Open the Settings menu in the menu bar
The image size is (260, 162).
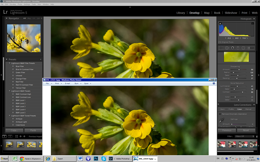(x=27, y=4)
